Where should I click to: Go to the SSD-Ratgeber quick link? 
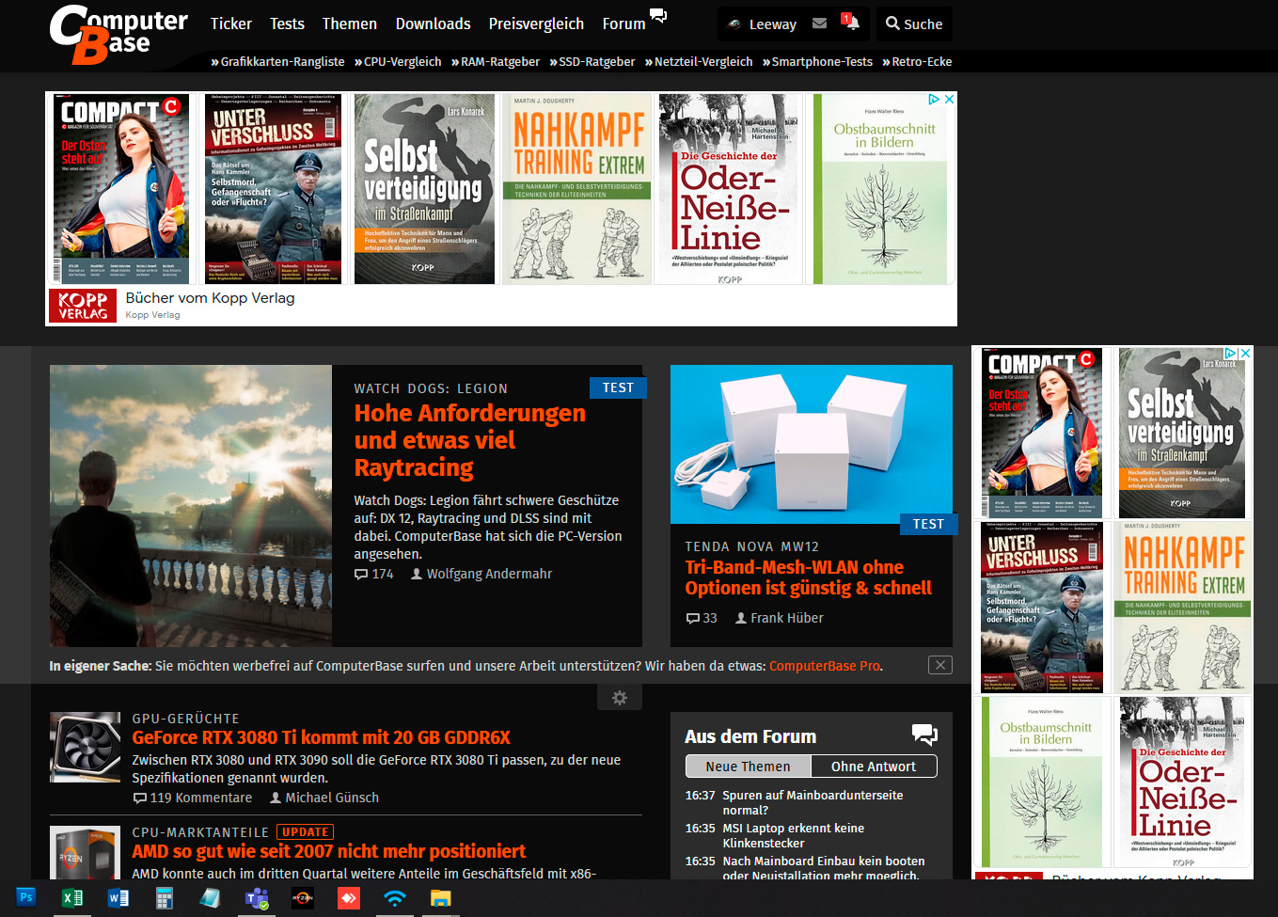coord(592,61)
